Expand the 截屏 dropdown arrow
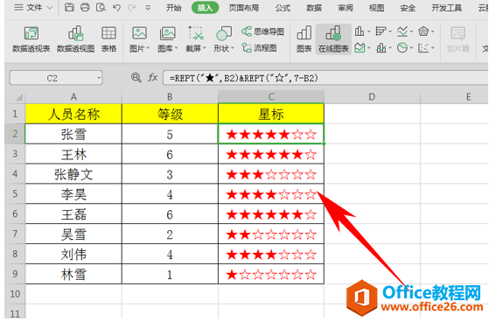 (205, 48)
